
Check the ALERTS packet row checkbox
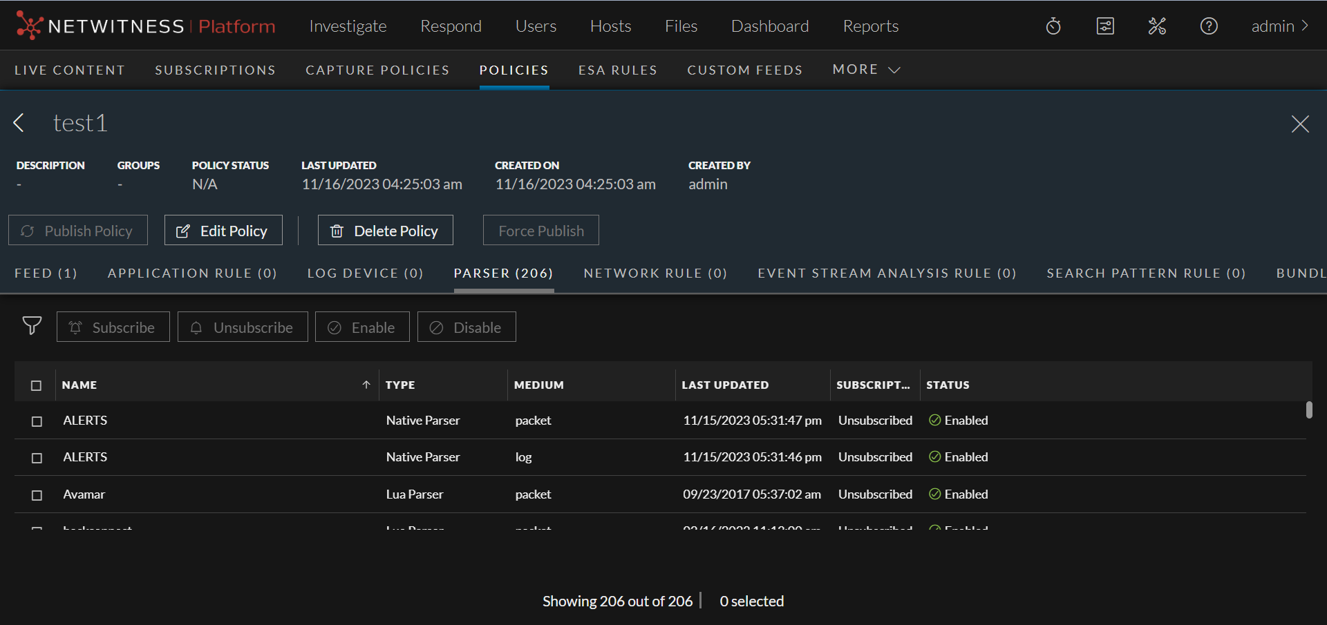37,421
